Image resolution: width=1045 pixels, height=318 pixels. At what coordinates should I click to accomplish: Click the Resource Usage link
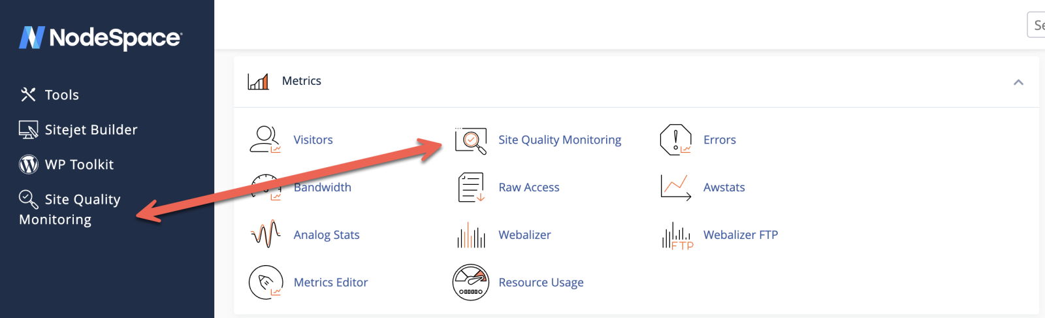[x=541, y=282]
